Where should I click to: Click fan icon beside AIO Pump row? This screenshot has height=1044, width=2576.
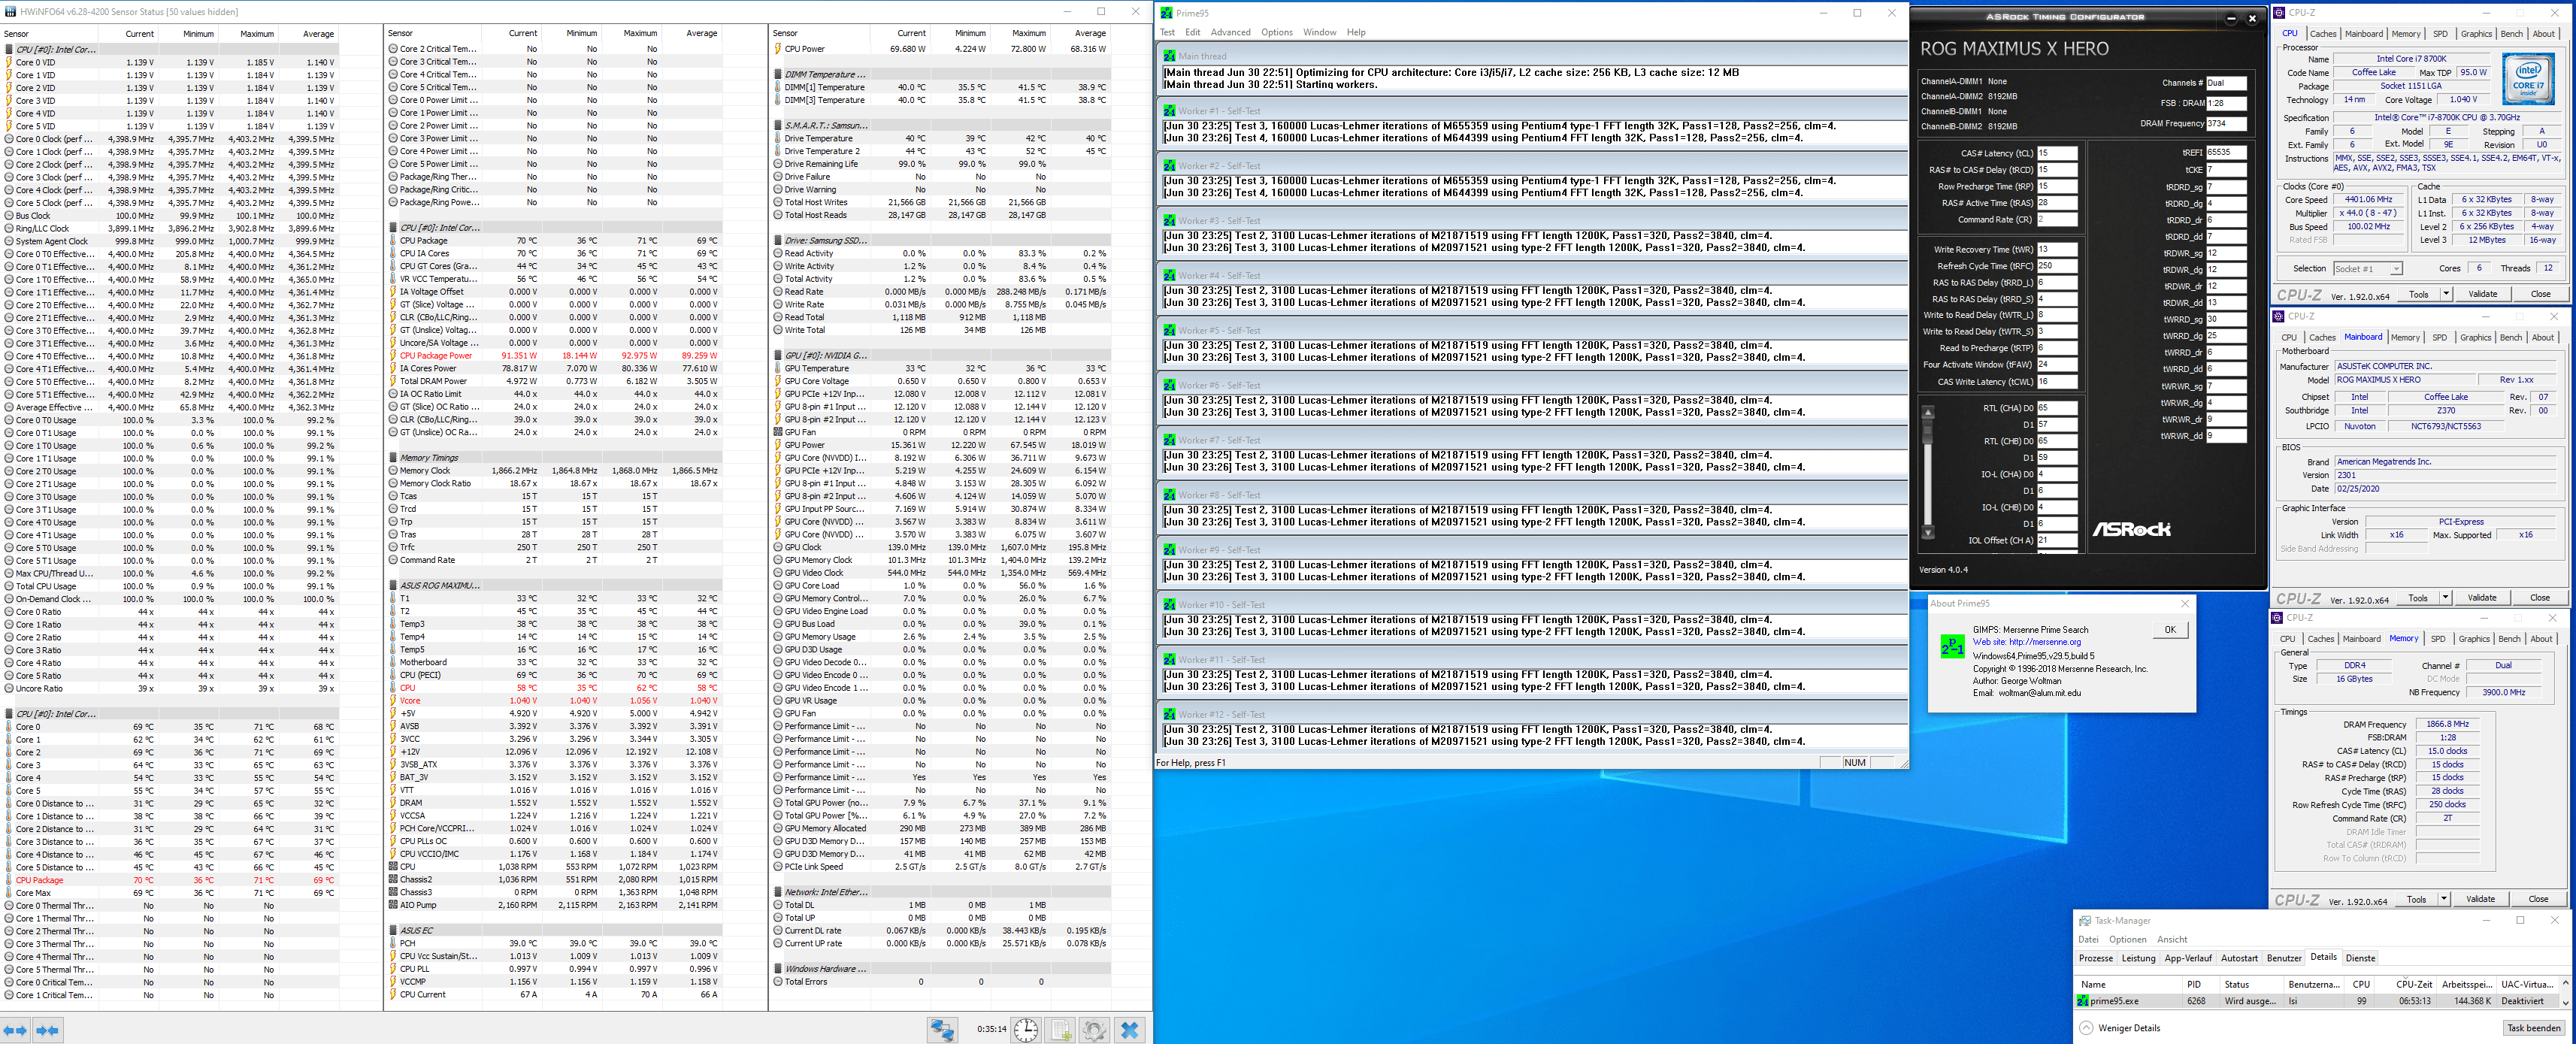(x=393, y=905)
